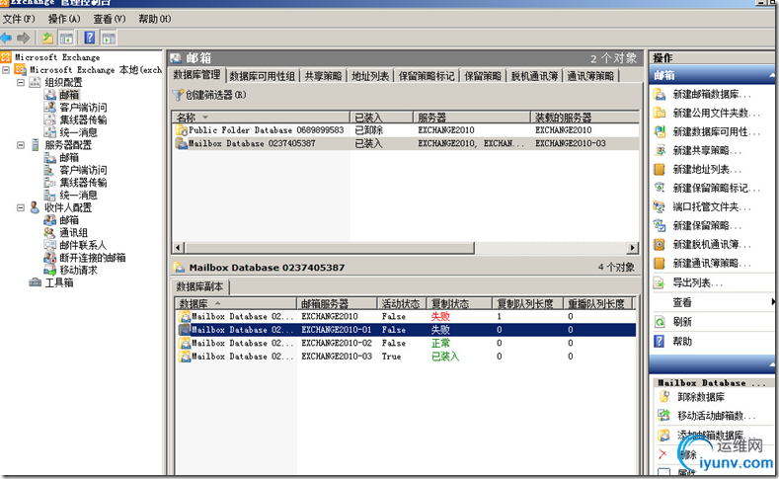Click 导出列表 action icon
Image resolution: width=779 pixels, height=479 pixels.
[x=660, y=282]
